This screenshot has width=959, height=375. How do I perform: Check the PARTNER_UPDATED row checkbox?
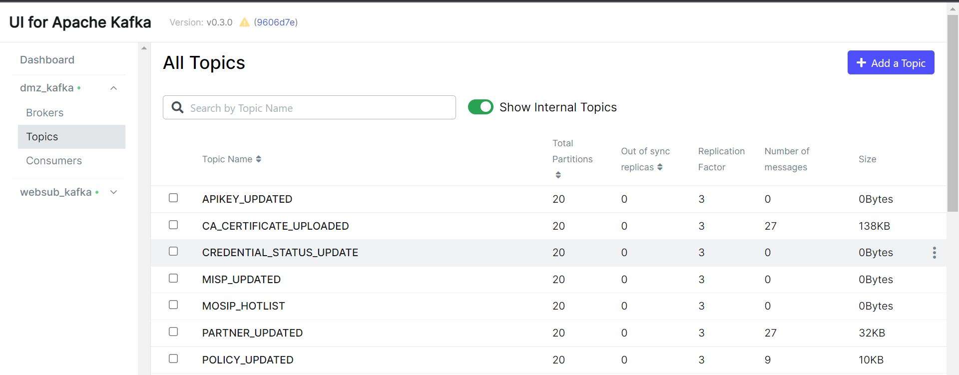tap(173, 332)
